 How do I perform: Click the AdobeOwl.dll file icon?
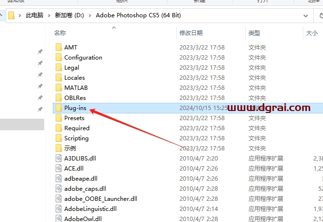(59, 219)
